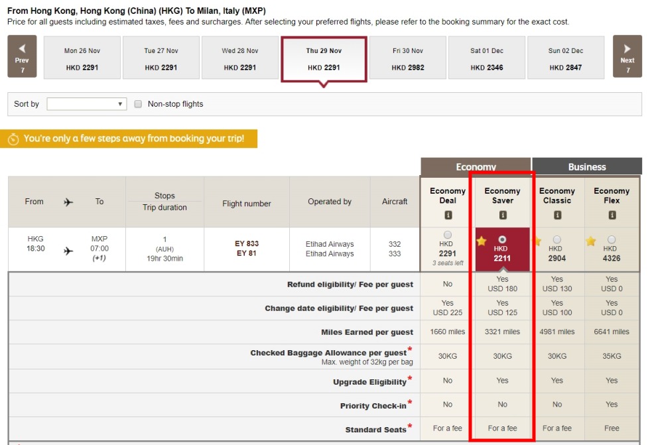Enable the Non-stop flights checkbox
This screenshot has width=650, height=445.
coord(139,104)
